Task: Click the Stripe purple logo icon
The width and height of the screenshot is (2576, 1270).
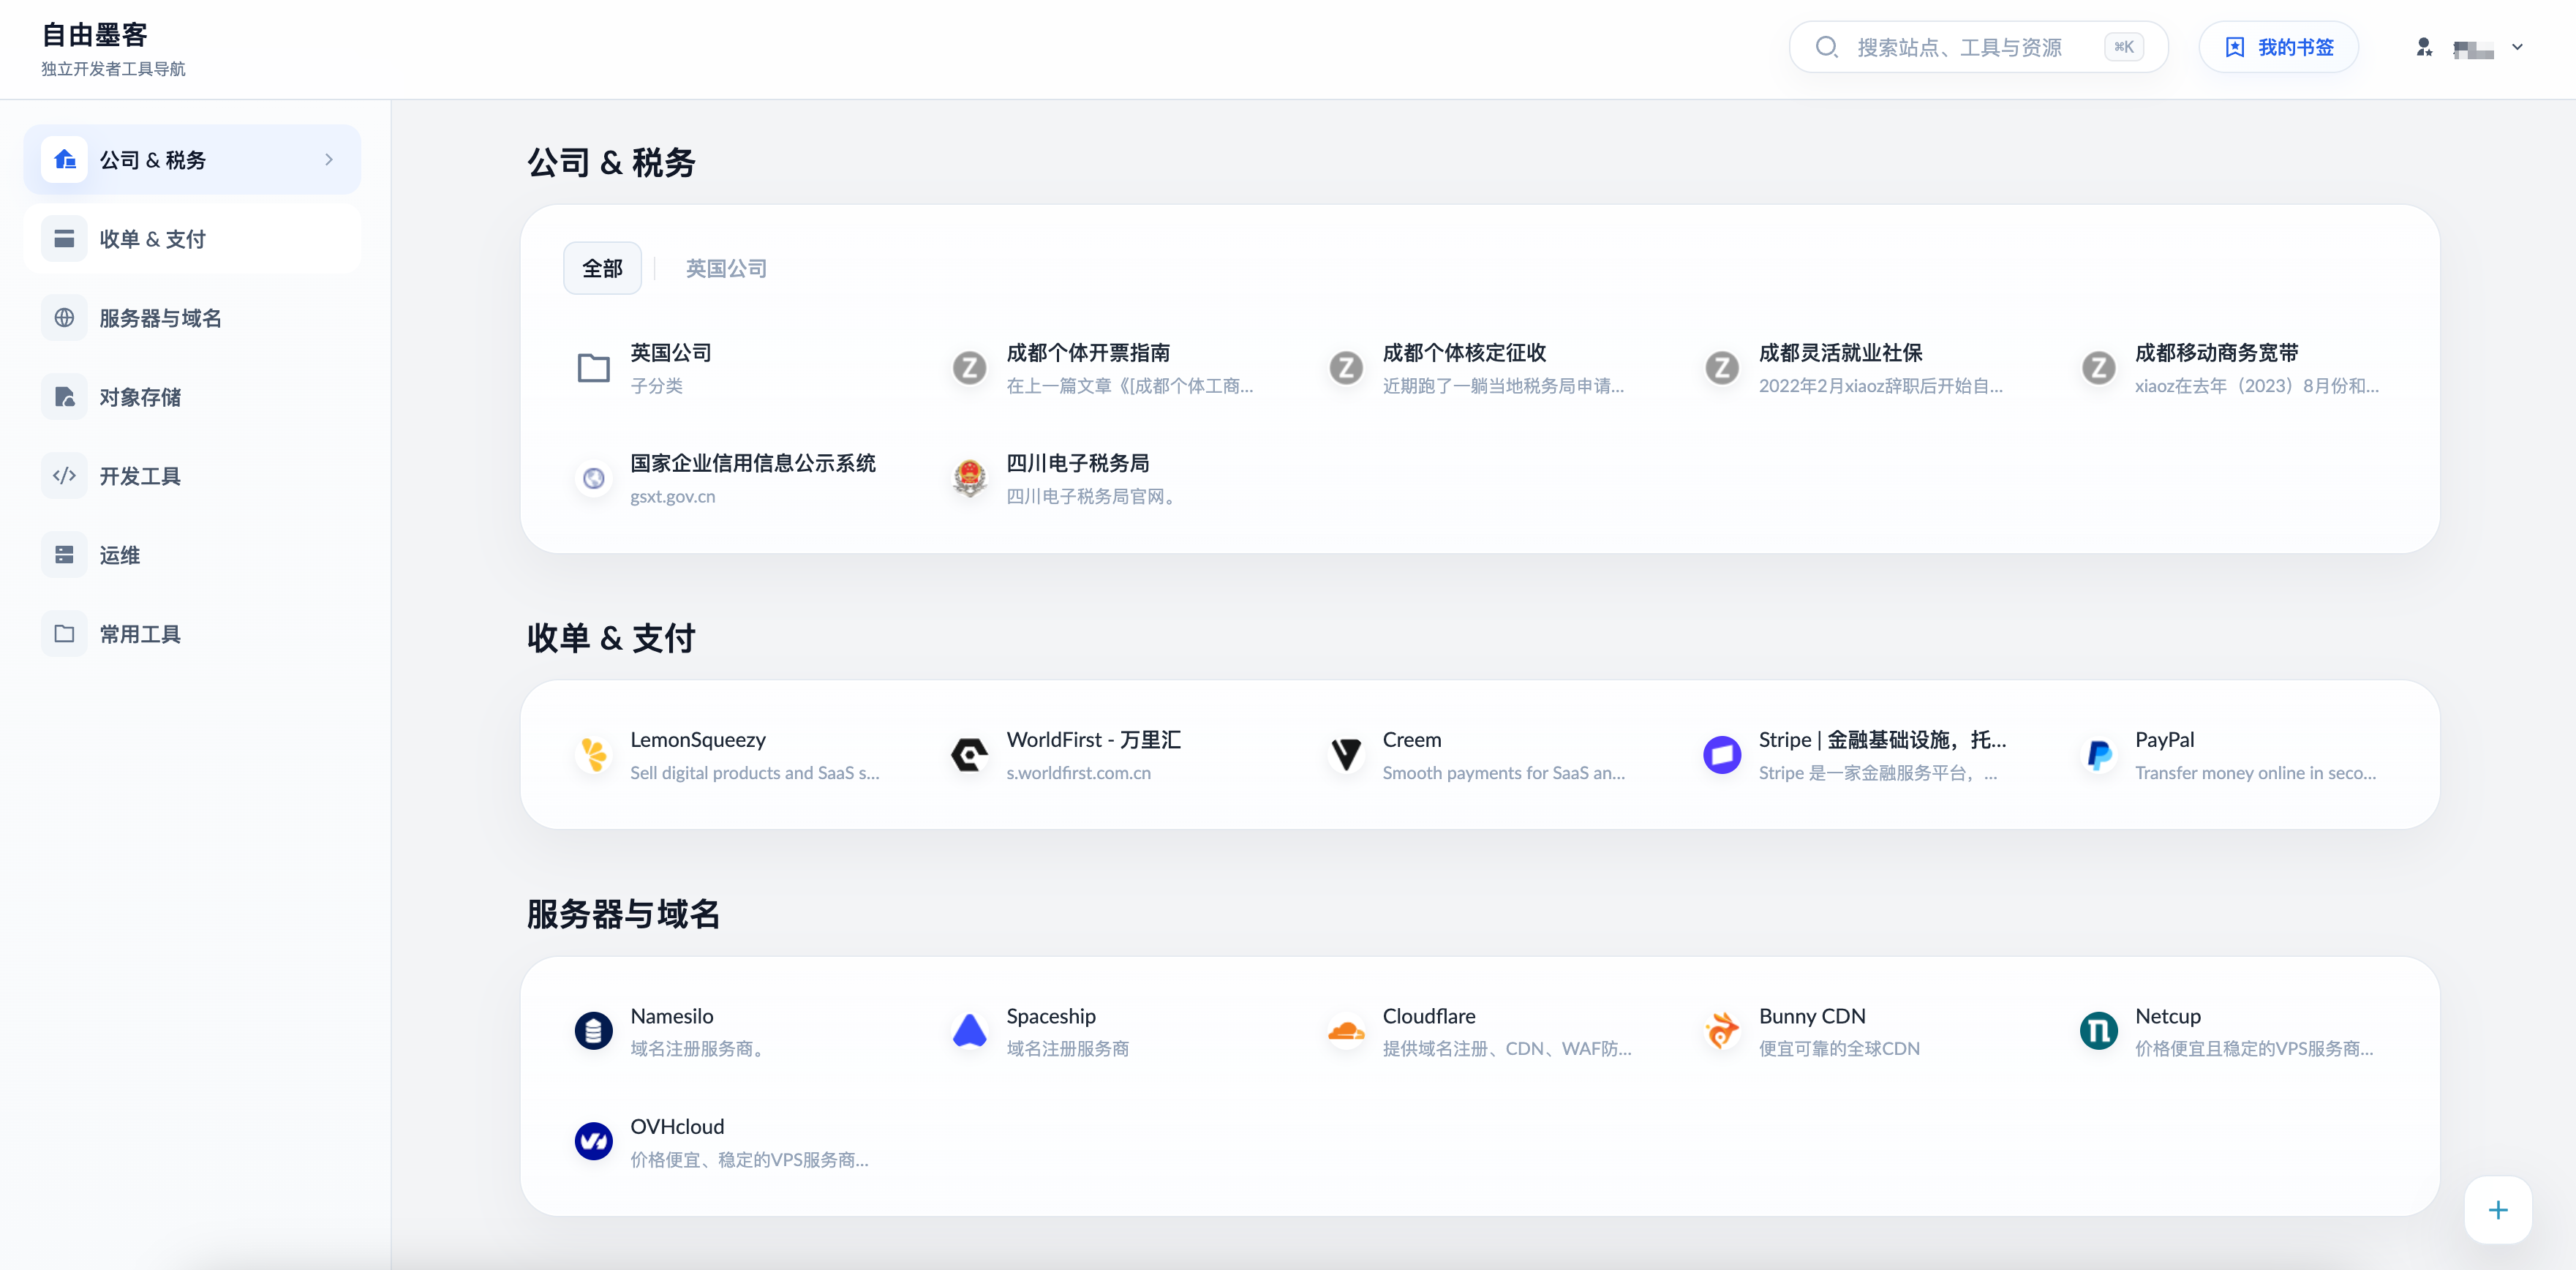Action: coord(1722,755)
